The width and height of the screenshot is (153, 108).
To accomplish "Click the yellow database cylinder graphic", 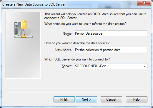I will [24, 25].
